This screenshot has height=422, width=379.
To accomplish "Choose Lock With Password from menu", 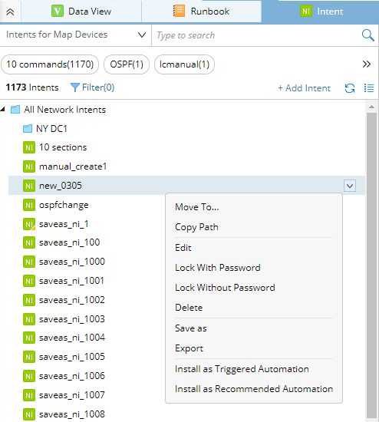I will [x=217, y=268].
